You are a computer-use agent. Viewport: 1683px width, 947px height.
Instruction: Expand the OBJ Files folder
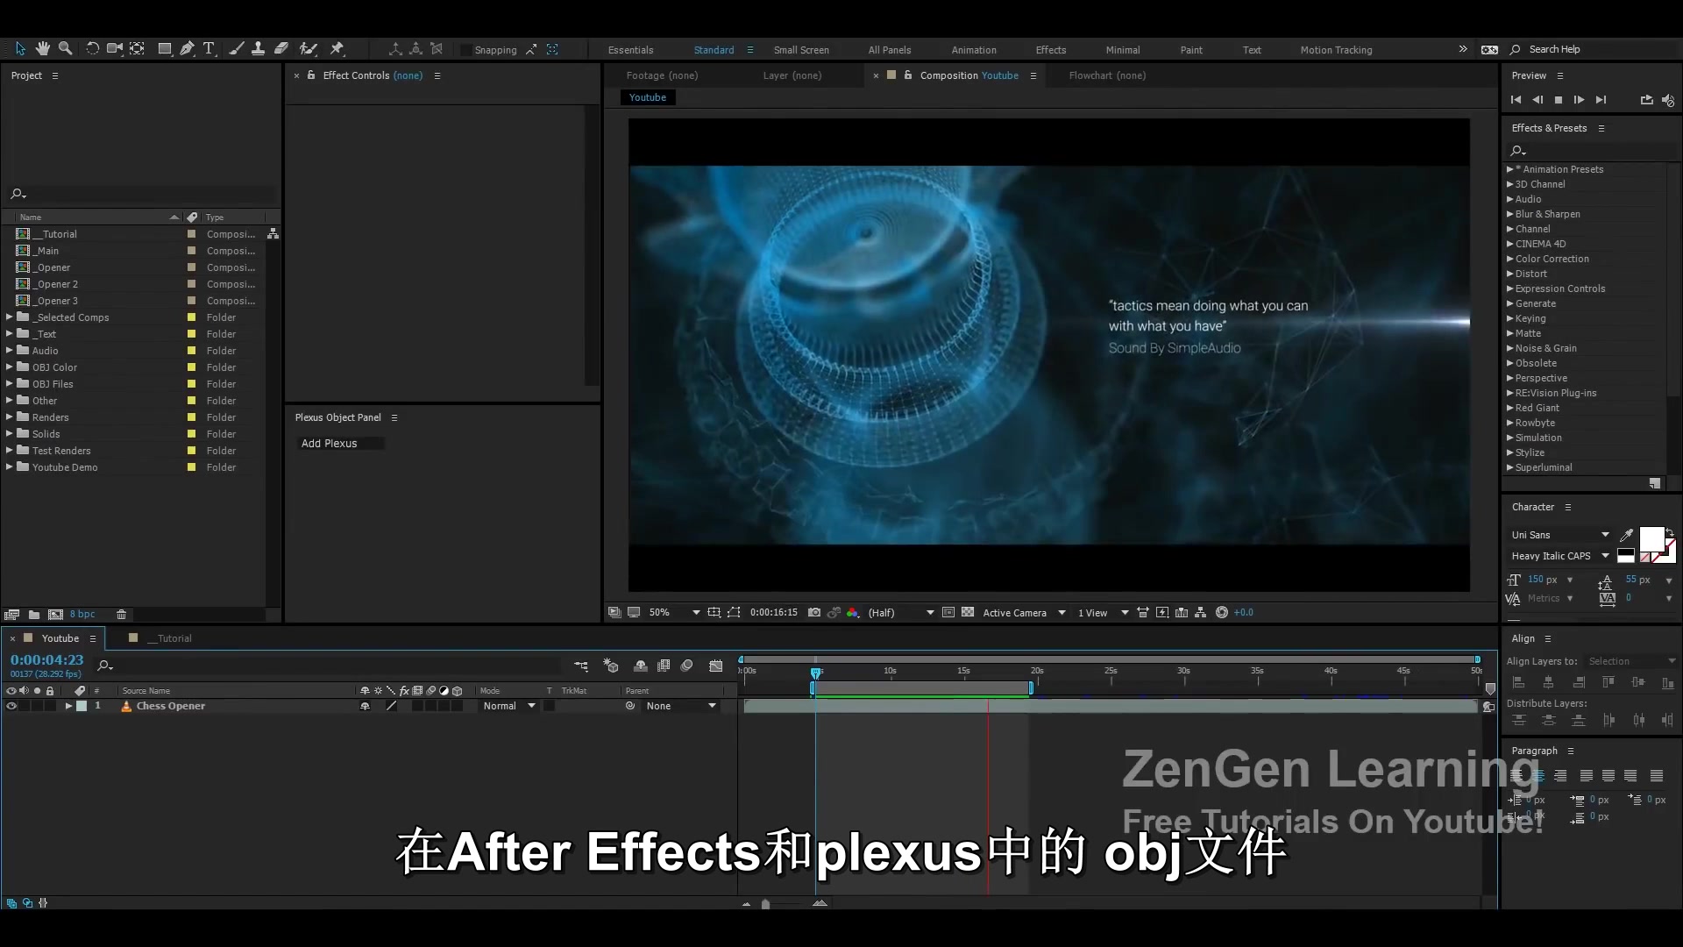(x=9, y=383)
